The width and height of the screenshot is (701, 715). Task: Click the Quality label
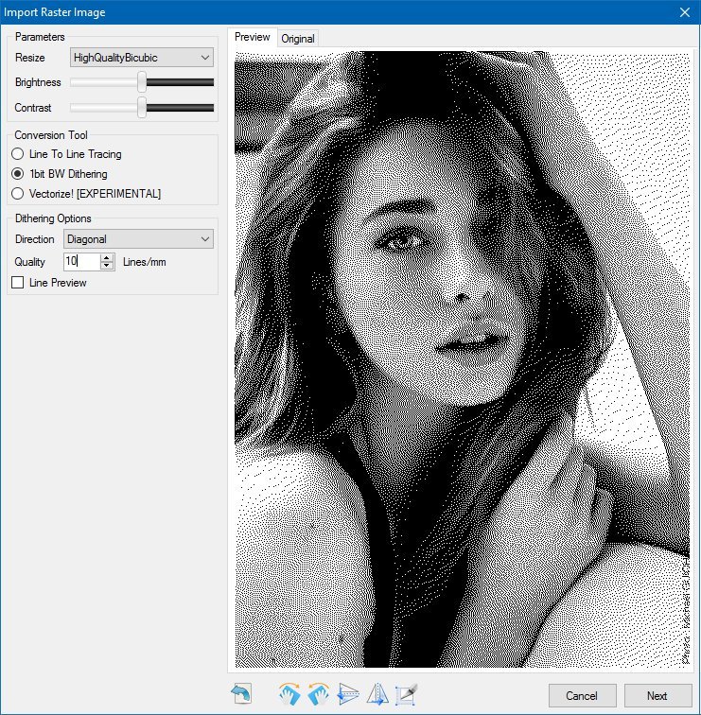pos(30,262)
